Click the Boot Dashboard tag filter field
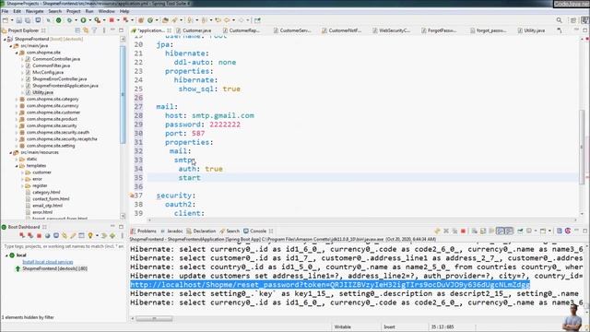The image size is (590, 332). pyautogui.click(x=64, y=246)
